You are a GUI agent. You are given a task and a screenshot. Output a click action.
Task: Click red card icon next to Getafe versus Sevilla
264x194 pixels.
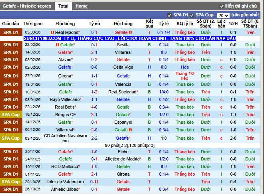[x=58, y=45]
